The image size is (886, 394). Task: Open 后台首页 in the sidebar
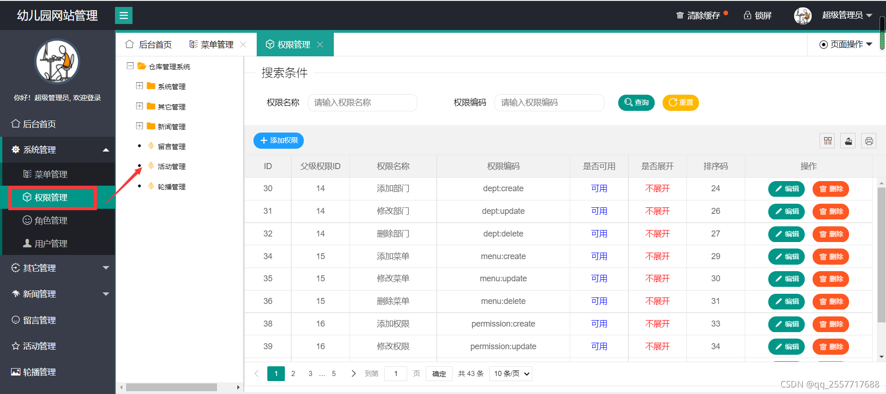click(58, 124)
